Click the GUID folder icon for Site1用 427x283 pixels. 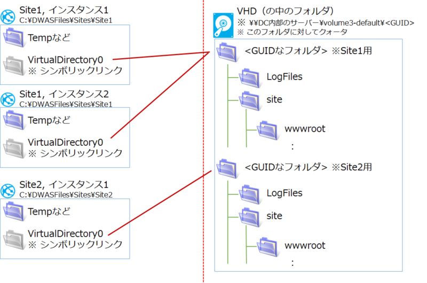227,52
